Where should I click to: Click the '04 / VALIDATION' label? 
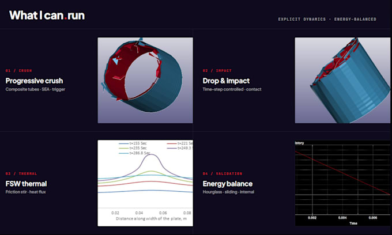click(223, 173)
